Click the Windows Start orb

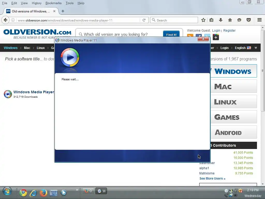tap(7, 191)
